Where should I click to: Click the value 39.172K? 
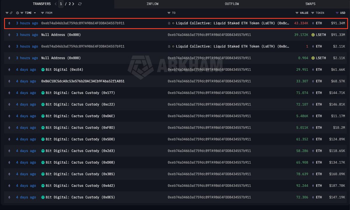pos(301,35)
